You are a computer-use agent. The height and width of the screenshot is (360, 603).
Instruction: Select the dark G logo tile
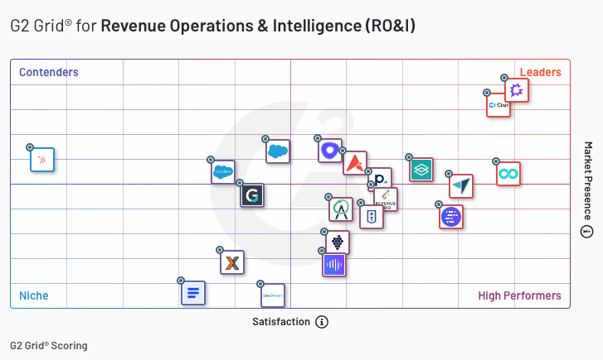252,195
